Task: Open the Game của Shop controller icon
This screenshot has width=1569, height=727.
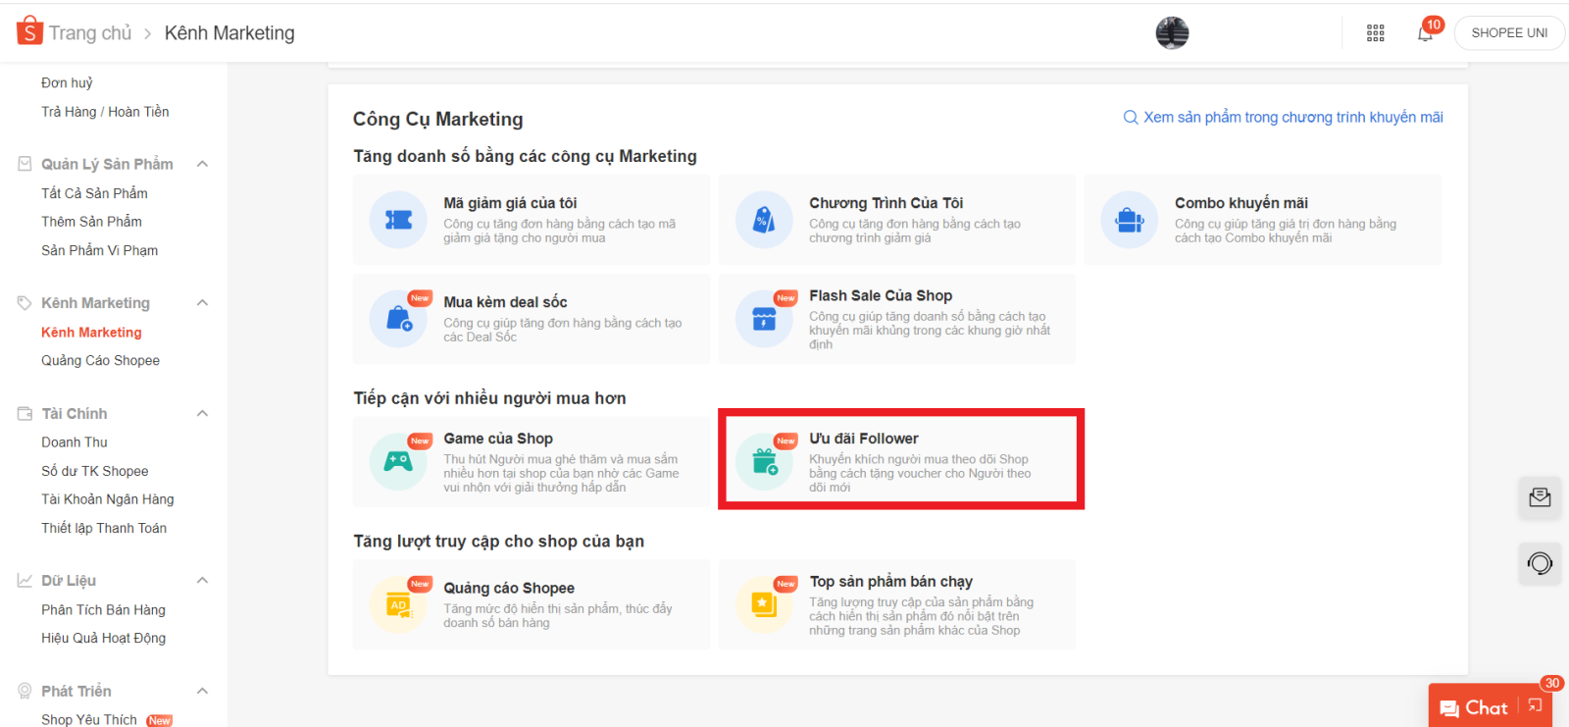Action: coord(398,461)
